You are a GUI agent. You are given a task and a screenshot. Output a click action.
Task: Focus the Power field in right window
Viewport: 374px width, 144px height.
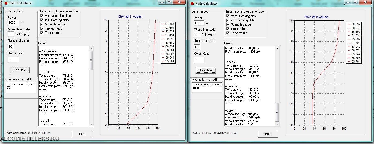[199, 23]
